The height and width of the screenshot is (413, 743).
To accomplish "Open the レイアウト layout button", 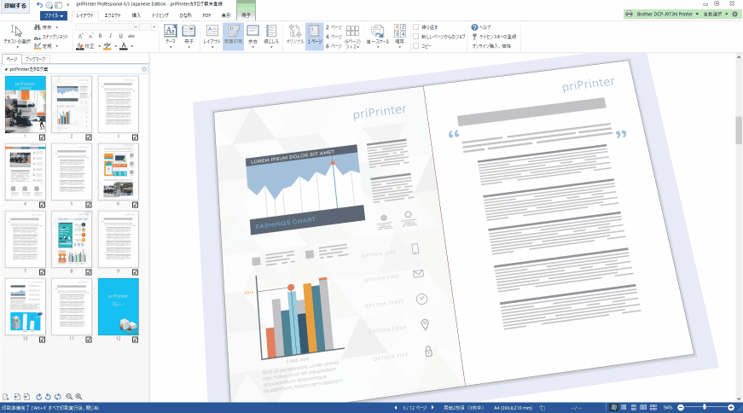I will (212, 36).
